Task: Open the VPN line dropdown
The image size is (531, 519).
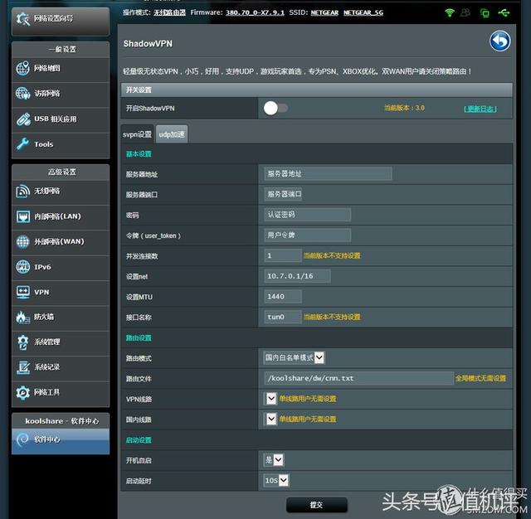Action: pos(271,399)
